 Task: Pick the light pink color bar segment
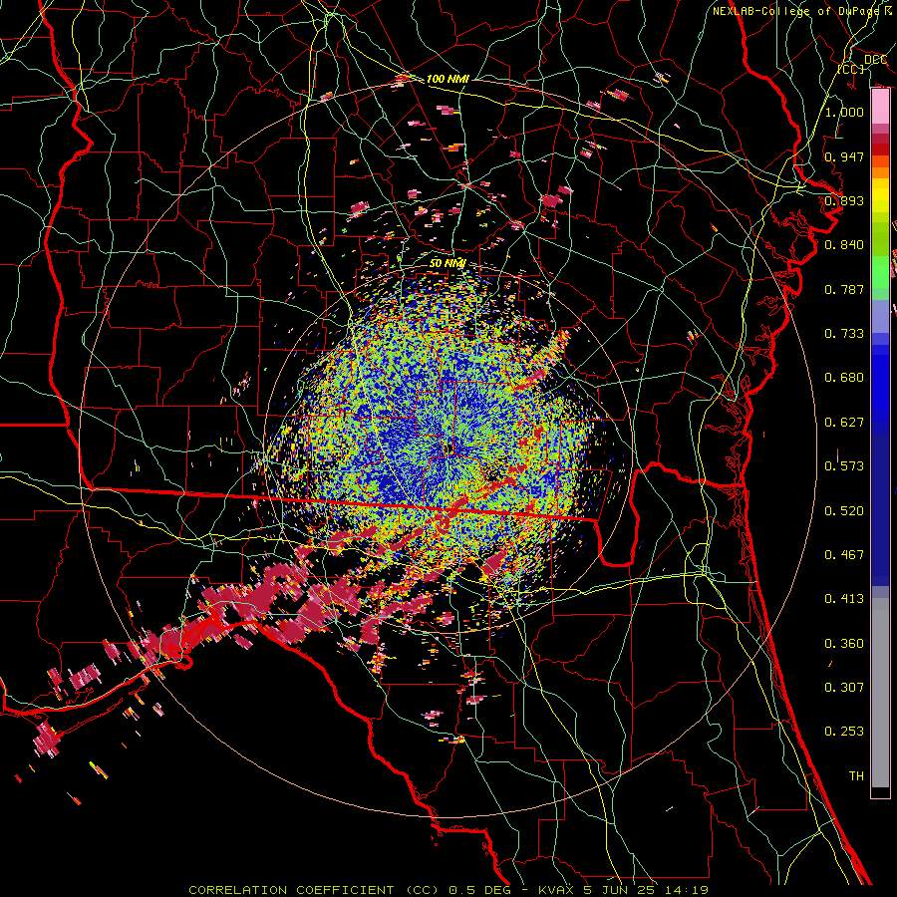tap(880, 107)
